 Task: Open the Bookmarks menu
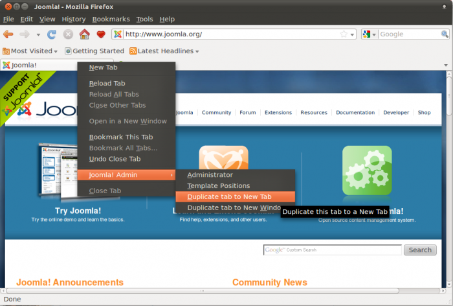pos(111,19)
